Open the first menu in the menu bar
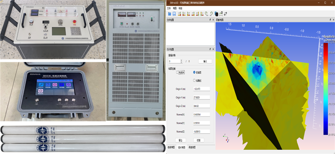This screenshot has width=335, height=154. pos(169,8)
